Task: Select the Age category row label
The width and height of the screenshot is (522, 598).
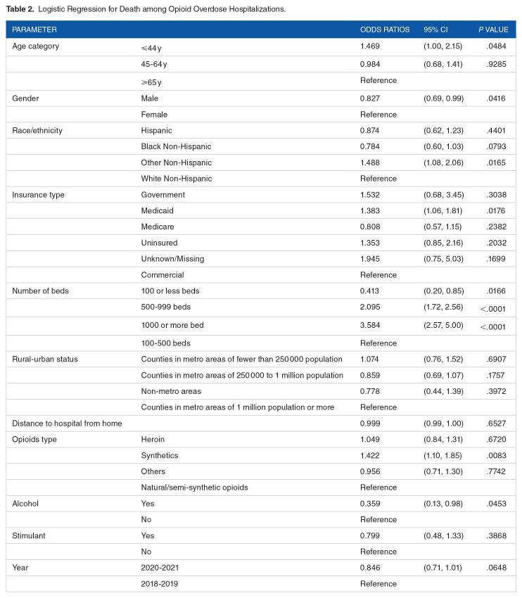Action: pyautogui.click(x=35, y=46)
